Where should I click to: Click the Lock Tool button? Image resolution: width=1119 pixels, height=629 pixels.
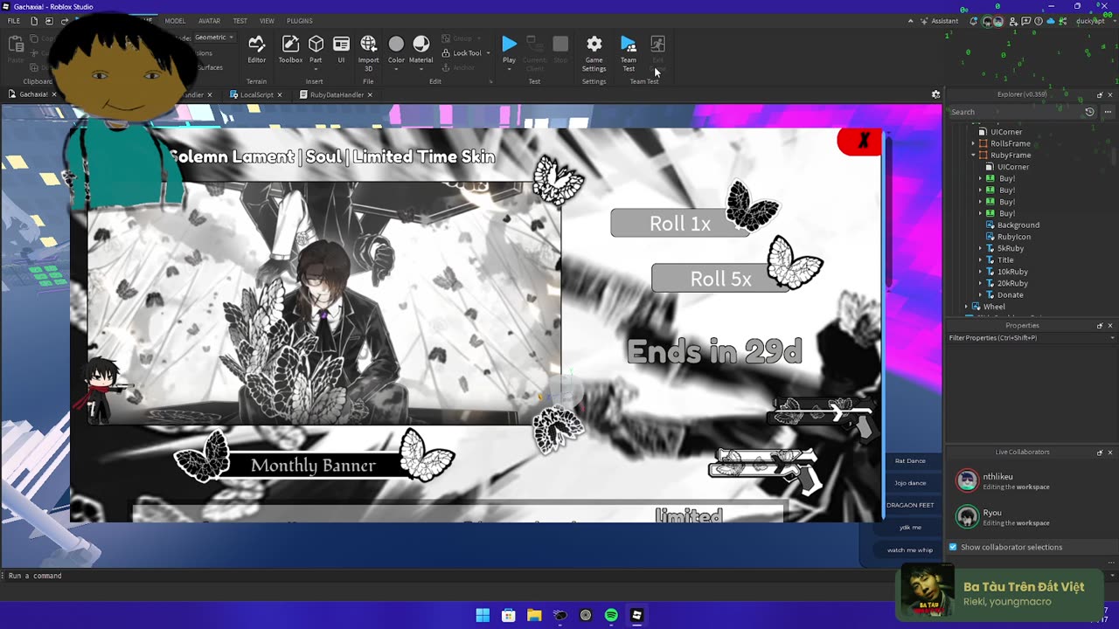[x=462, y=52]
